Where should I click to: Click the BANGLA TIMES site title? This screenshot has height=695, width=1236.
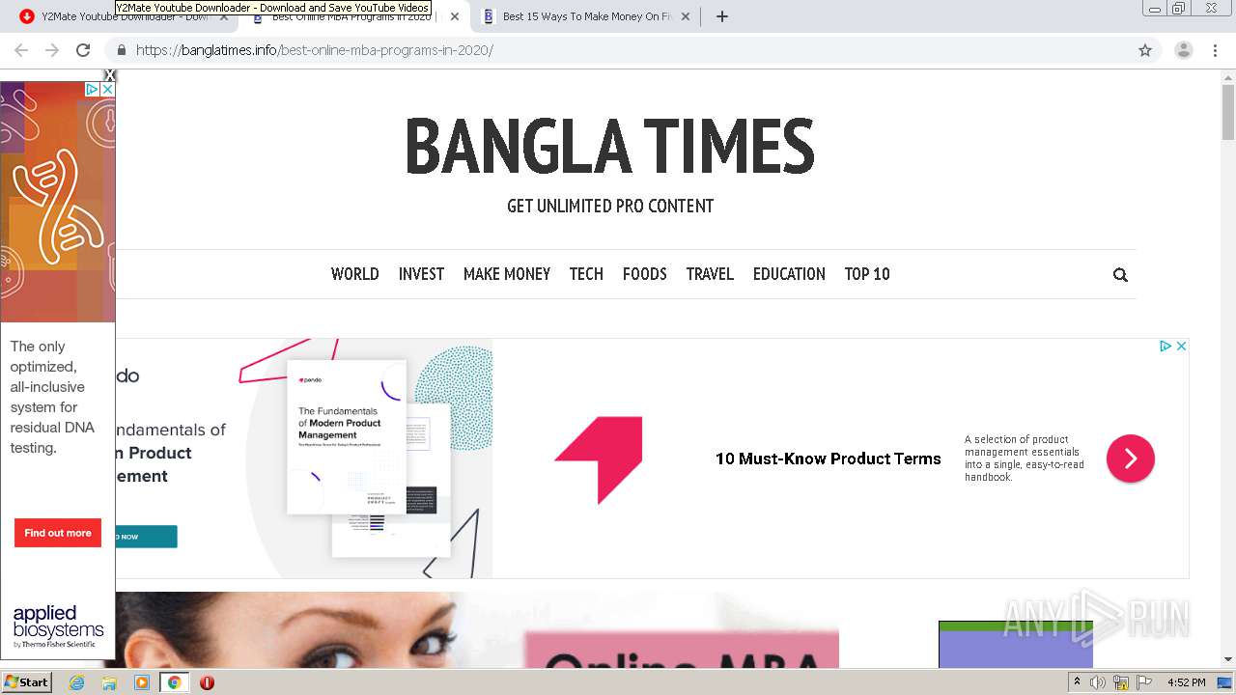click(x=610, y=146)
